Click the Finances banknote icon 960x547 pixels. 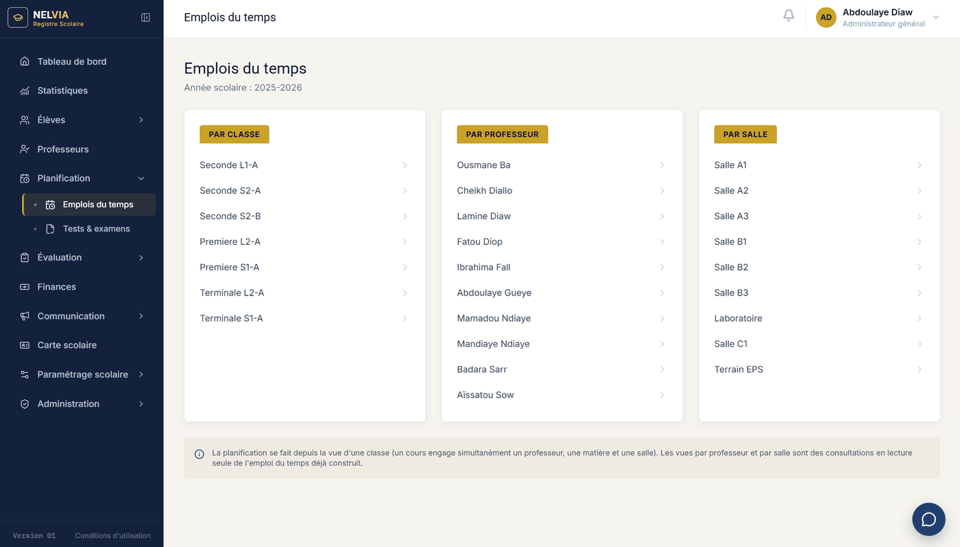[x=25, y=287]
